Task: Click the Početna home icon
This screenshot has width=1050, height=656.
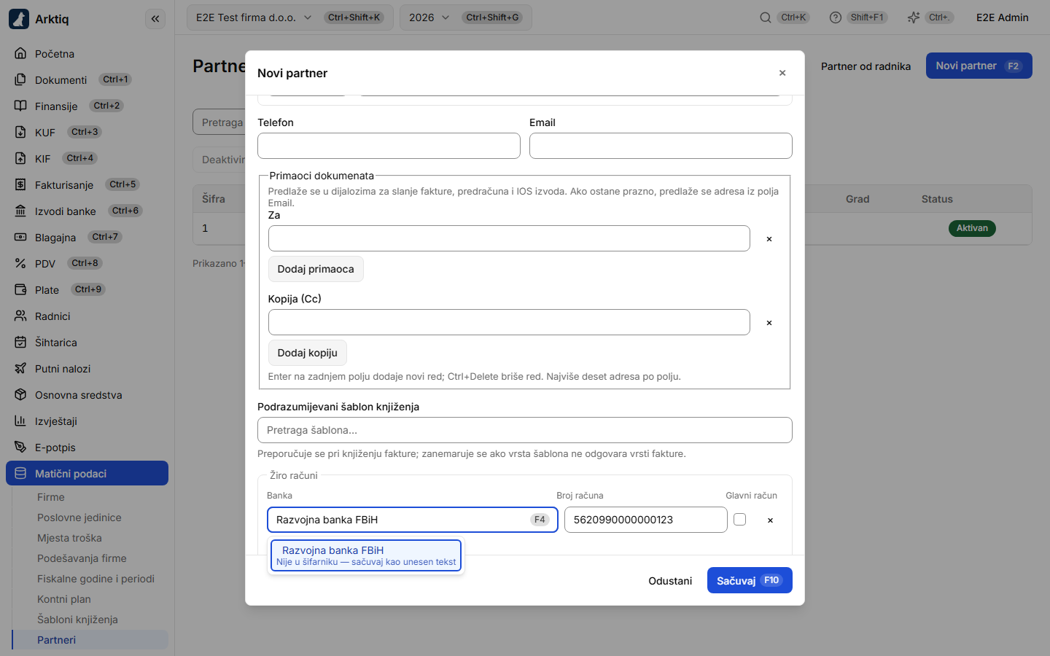Action: pos(20,54)
